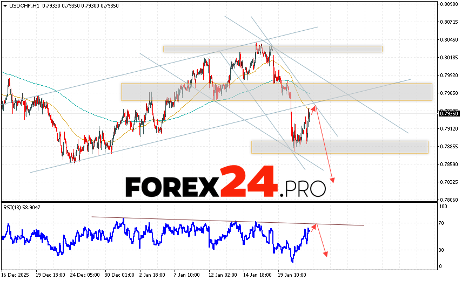The height and width of the screenshot is (281, 462).
Task: Click the red up arrowhead on the price chart
Action: tap(312, 108)
